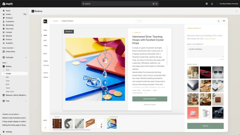The width and height of the screenshot is (240, 135).
Task: Toggle dark mode moon icon
Action: [219, 21]
